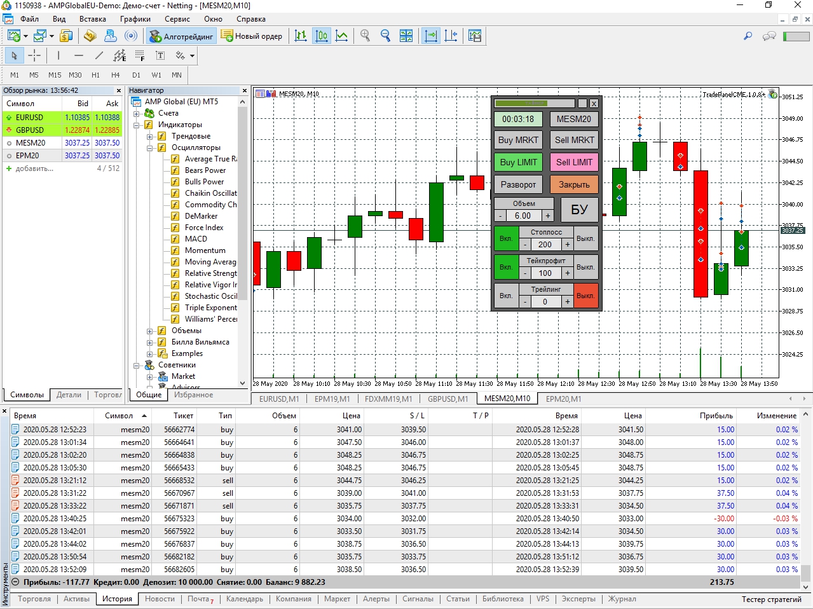Expand the Трендовые indicators folder
The image size is (813, 609).
click(149, 136)
